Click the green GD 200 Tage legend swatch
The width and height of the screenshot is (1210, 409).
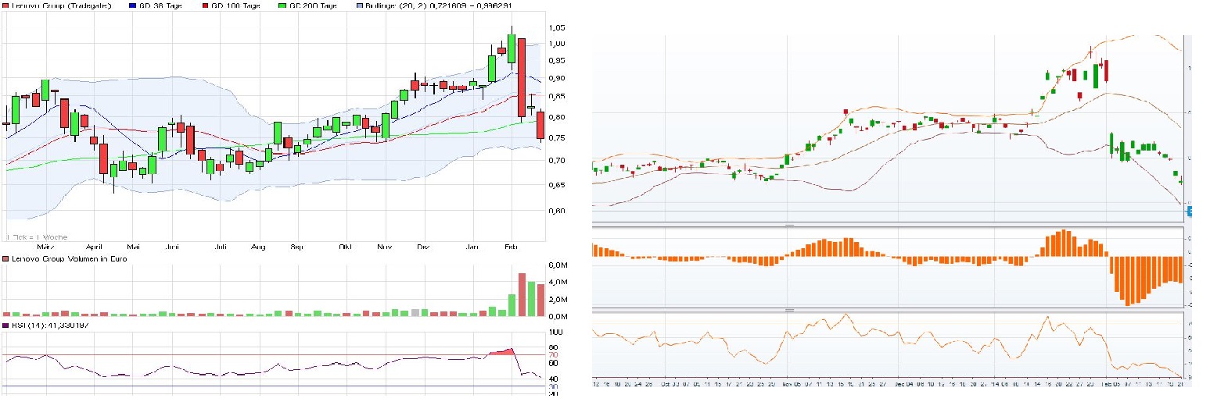tap(282, 5)
